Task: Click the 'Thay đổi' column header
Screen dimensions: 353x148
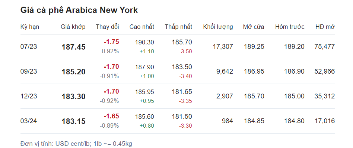Action: 107,27
